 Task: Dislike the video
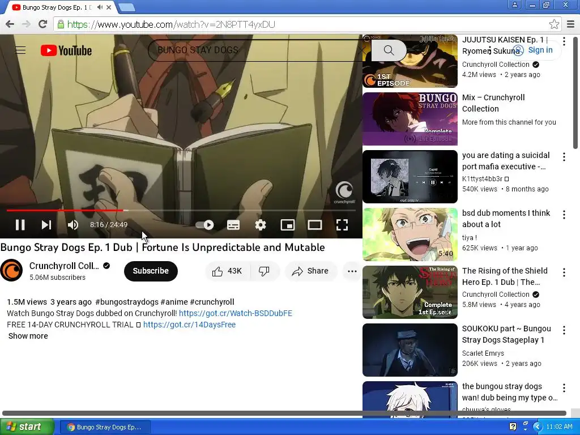pyautogui.click(x=264, y=271)
